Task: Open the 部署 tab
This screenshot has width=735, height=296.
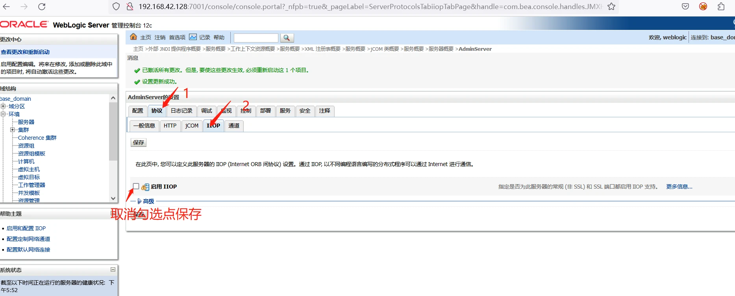Action: [266, 111]
